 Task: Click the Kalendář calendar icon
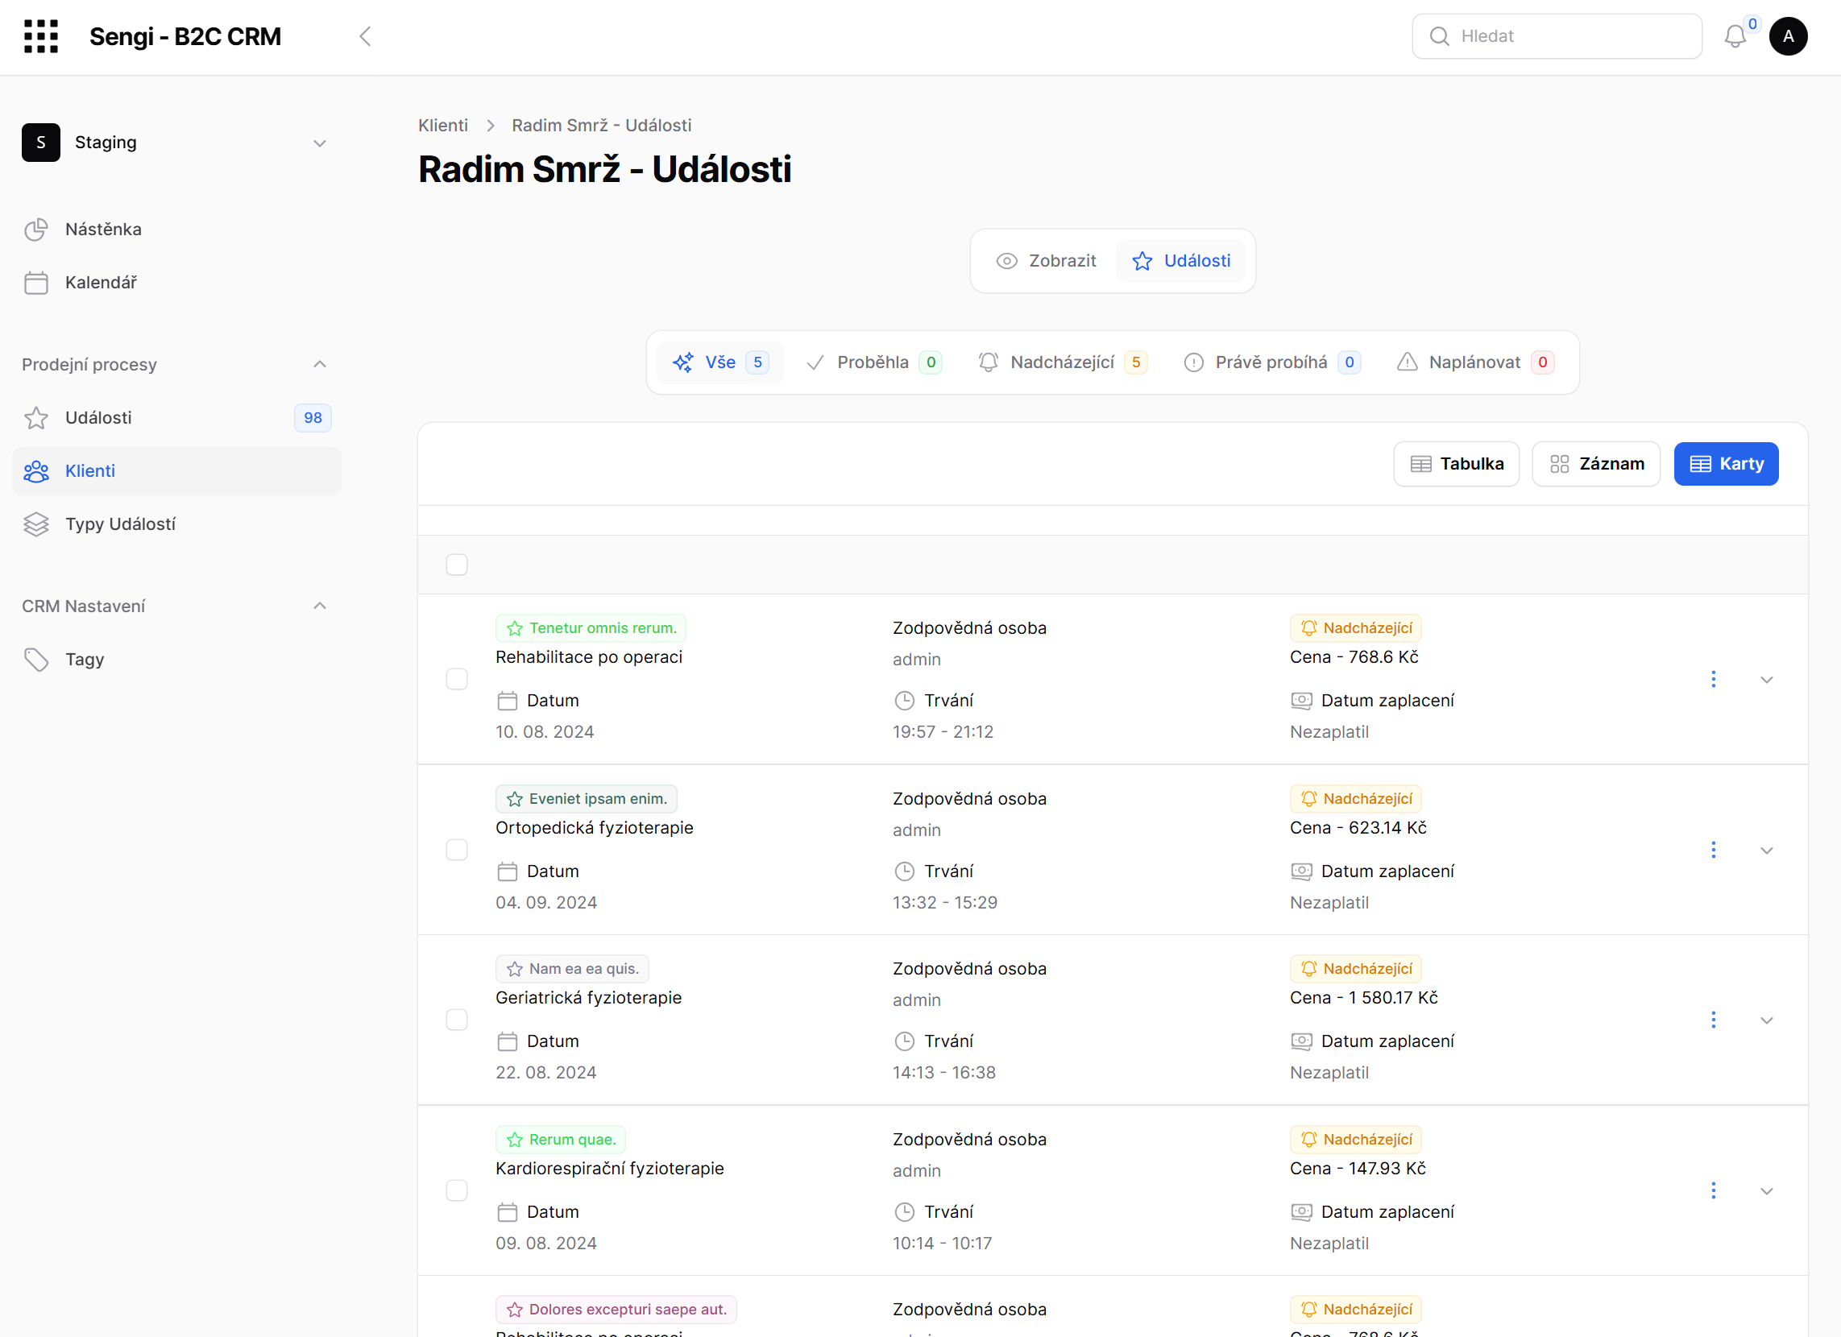point(35,283)
